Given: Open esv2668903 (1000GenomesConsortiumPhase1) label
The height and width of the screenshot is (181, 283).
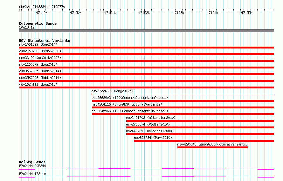Looking at the screenshot, I should [x=130, y=98].
